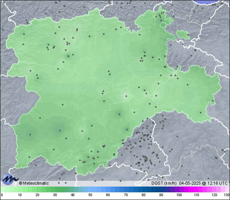Screen dimensions: 230x200
Task: Click the 110 legend value
Action: coord(197,195)
